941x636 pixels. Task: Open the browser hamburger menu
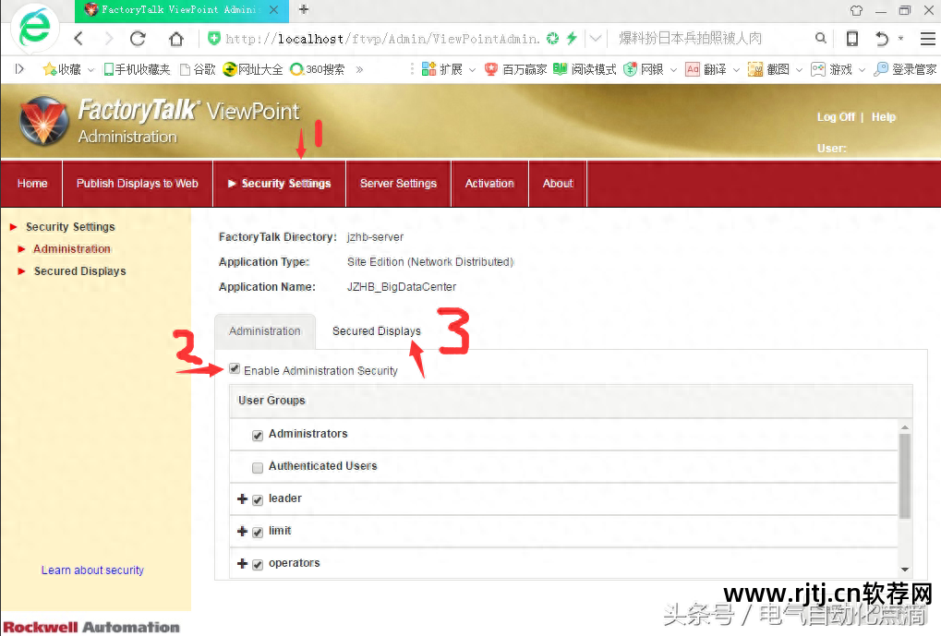928,39
